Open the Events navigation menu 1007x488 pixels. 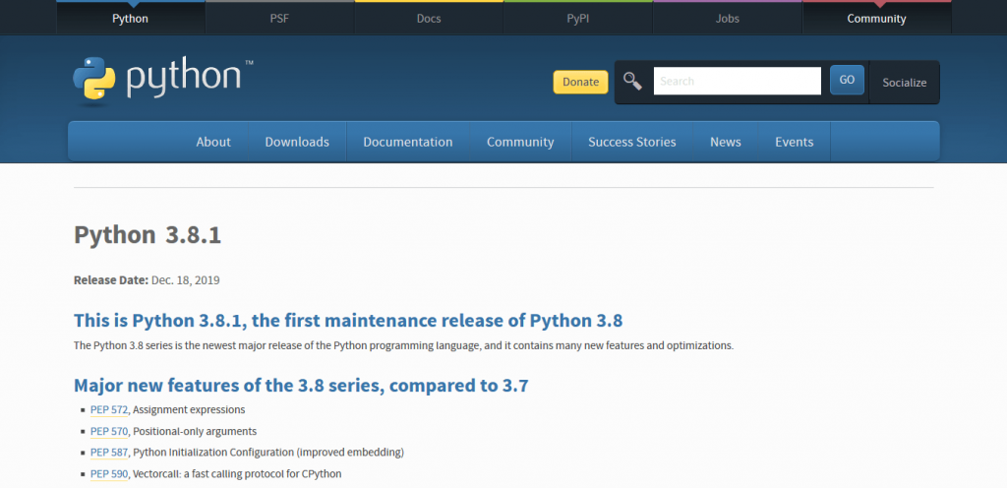coord(795,142)
